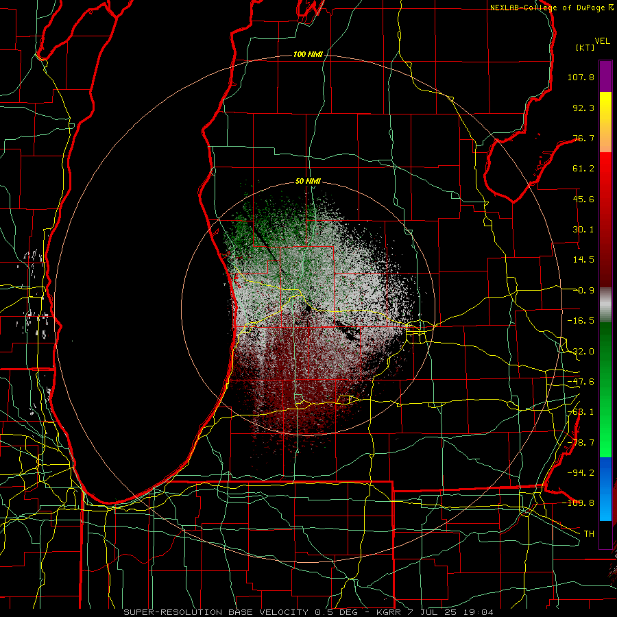Click the 45.6 velocity scale value
This screenshot has height=617, width=617.
point(583,199)
